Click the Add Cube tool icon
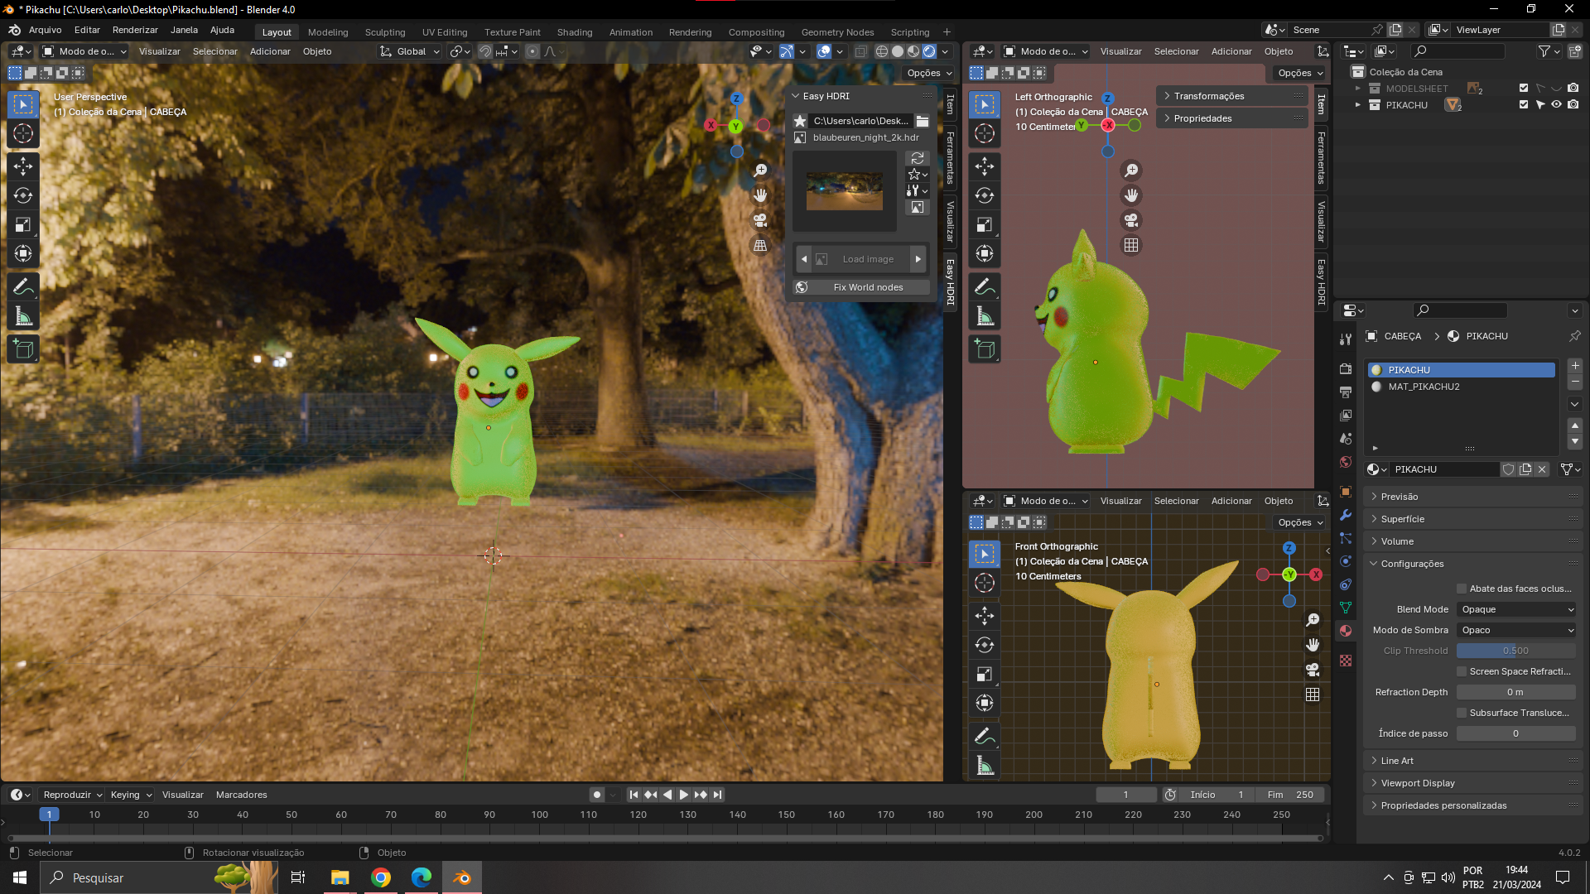This screenshot has height=894, width=1590. tap(23, 349)
